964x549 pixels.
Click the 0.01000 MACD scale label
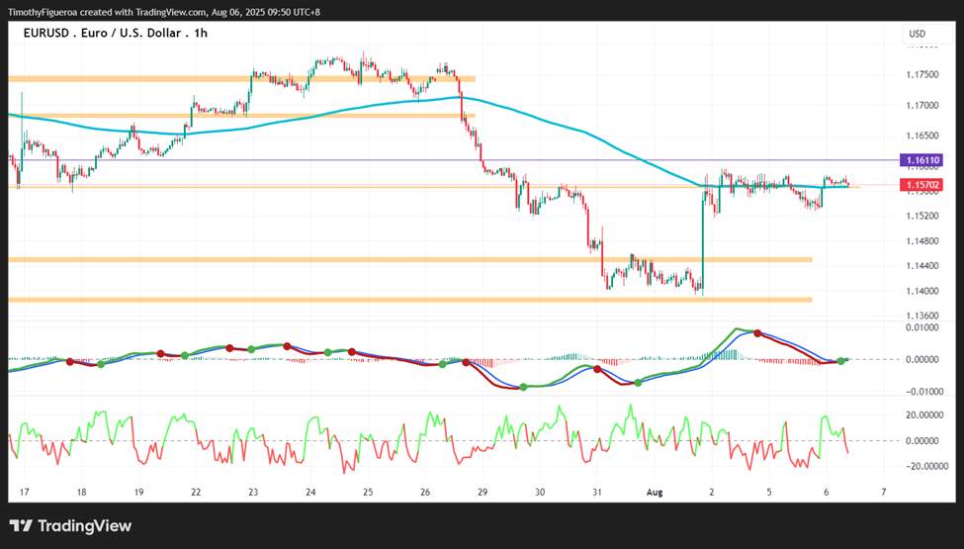pos(922,327)
